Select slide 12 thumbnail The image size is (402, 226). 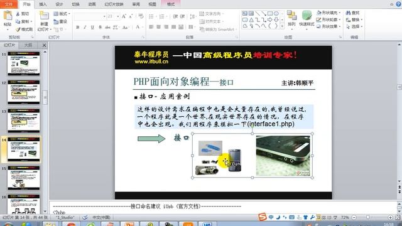pyautogui.click(x=24, y=92)
